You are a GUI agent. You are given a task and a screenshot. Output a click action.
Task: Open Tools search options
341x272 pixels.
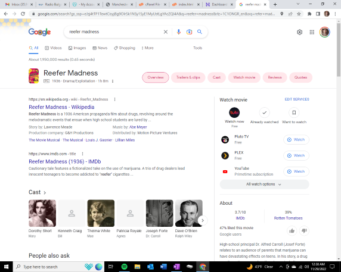pos(198,48)
